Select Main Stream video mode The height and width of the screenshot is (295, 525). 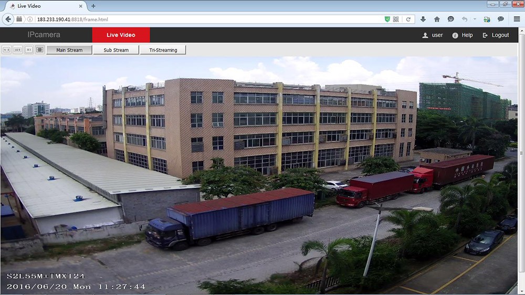coord(69,50)
